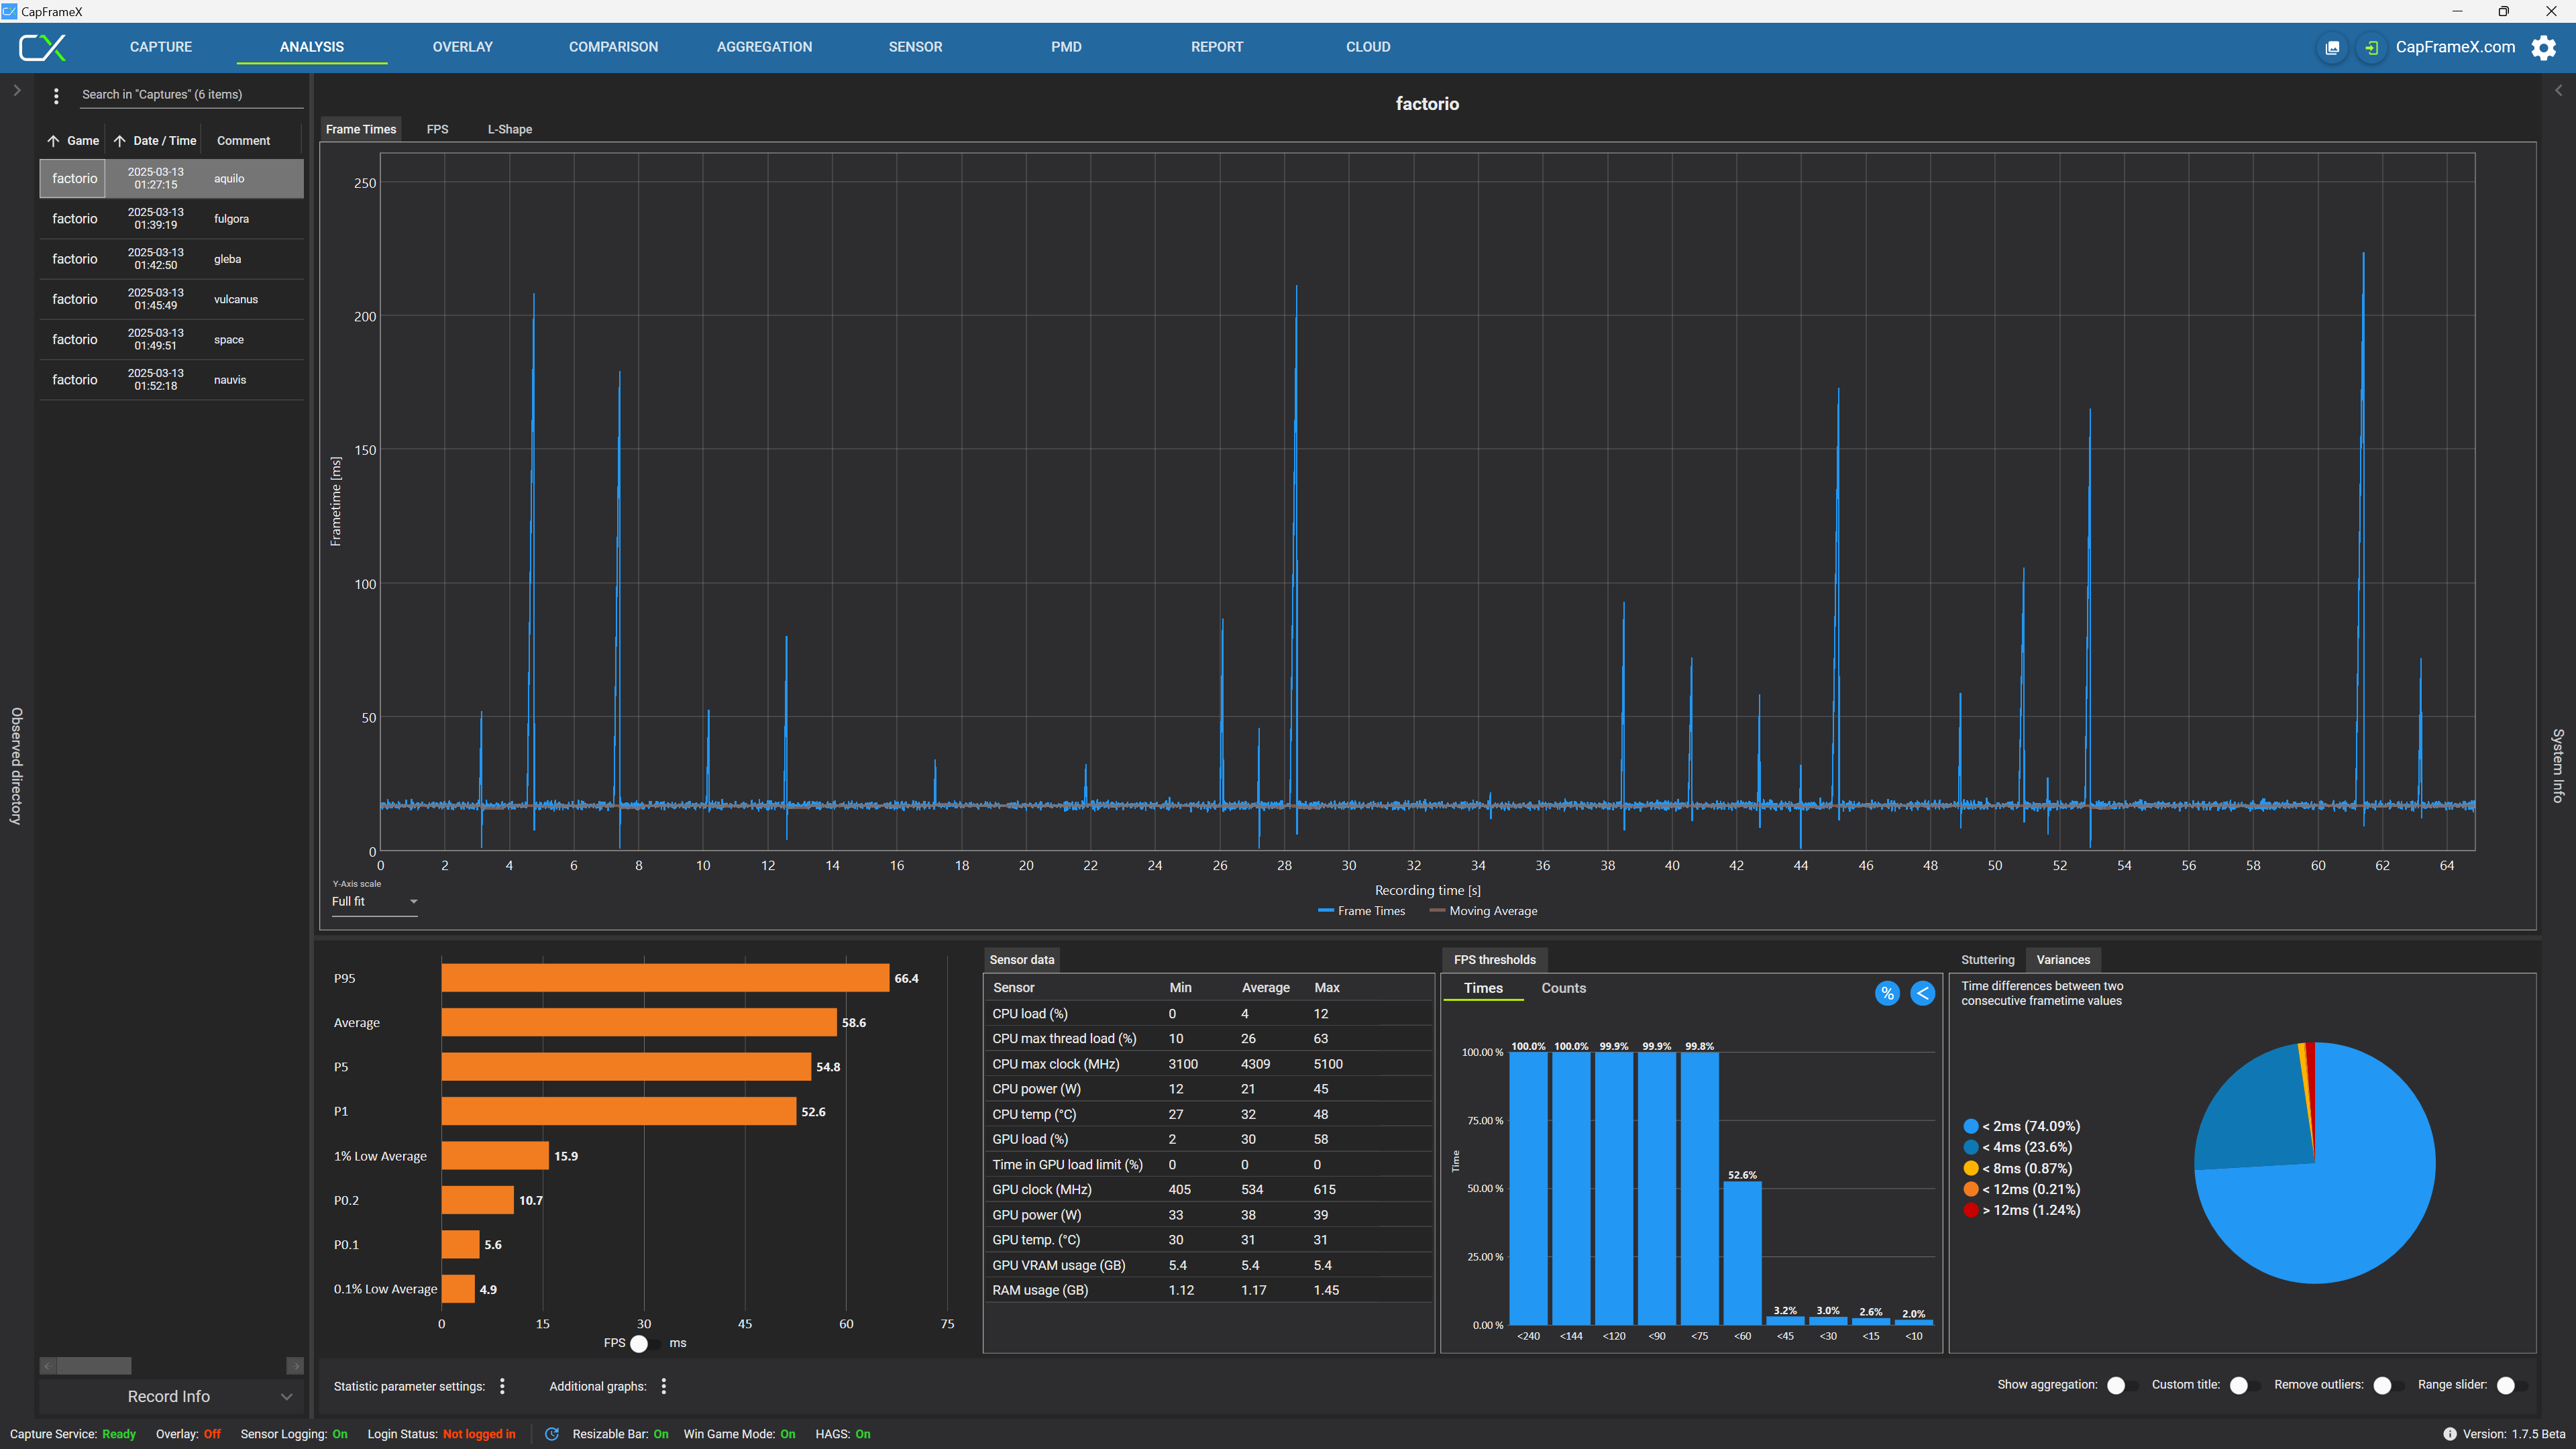Click the Sensor data tab header
Screen dimensions: 2576x1449
(x=1021, y=959)
